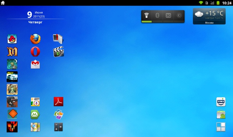Viewport: 233px width, 137px height.
Task: Open the Gmail app
Action: point(35,64)
